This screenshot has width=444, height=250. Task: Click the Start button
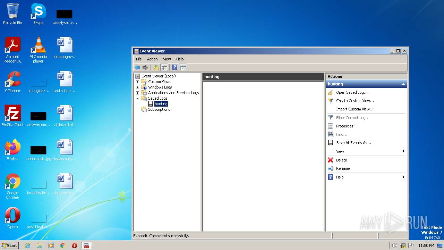coord(9,245)
